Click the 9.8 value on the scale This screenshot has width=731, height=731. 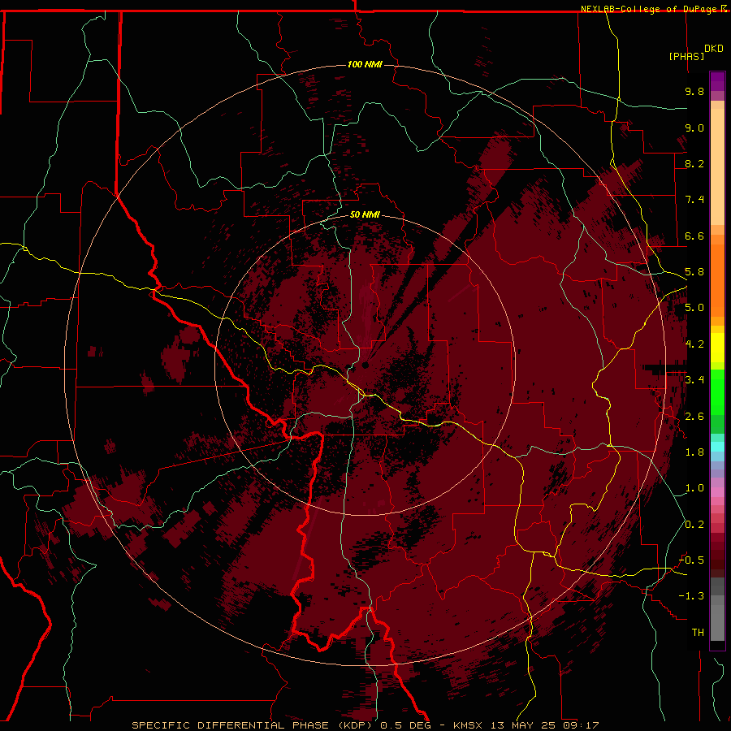pos(694,91)
